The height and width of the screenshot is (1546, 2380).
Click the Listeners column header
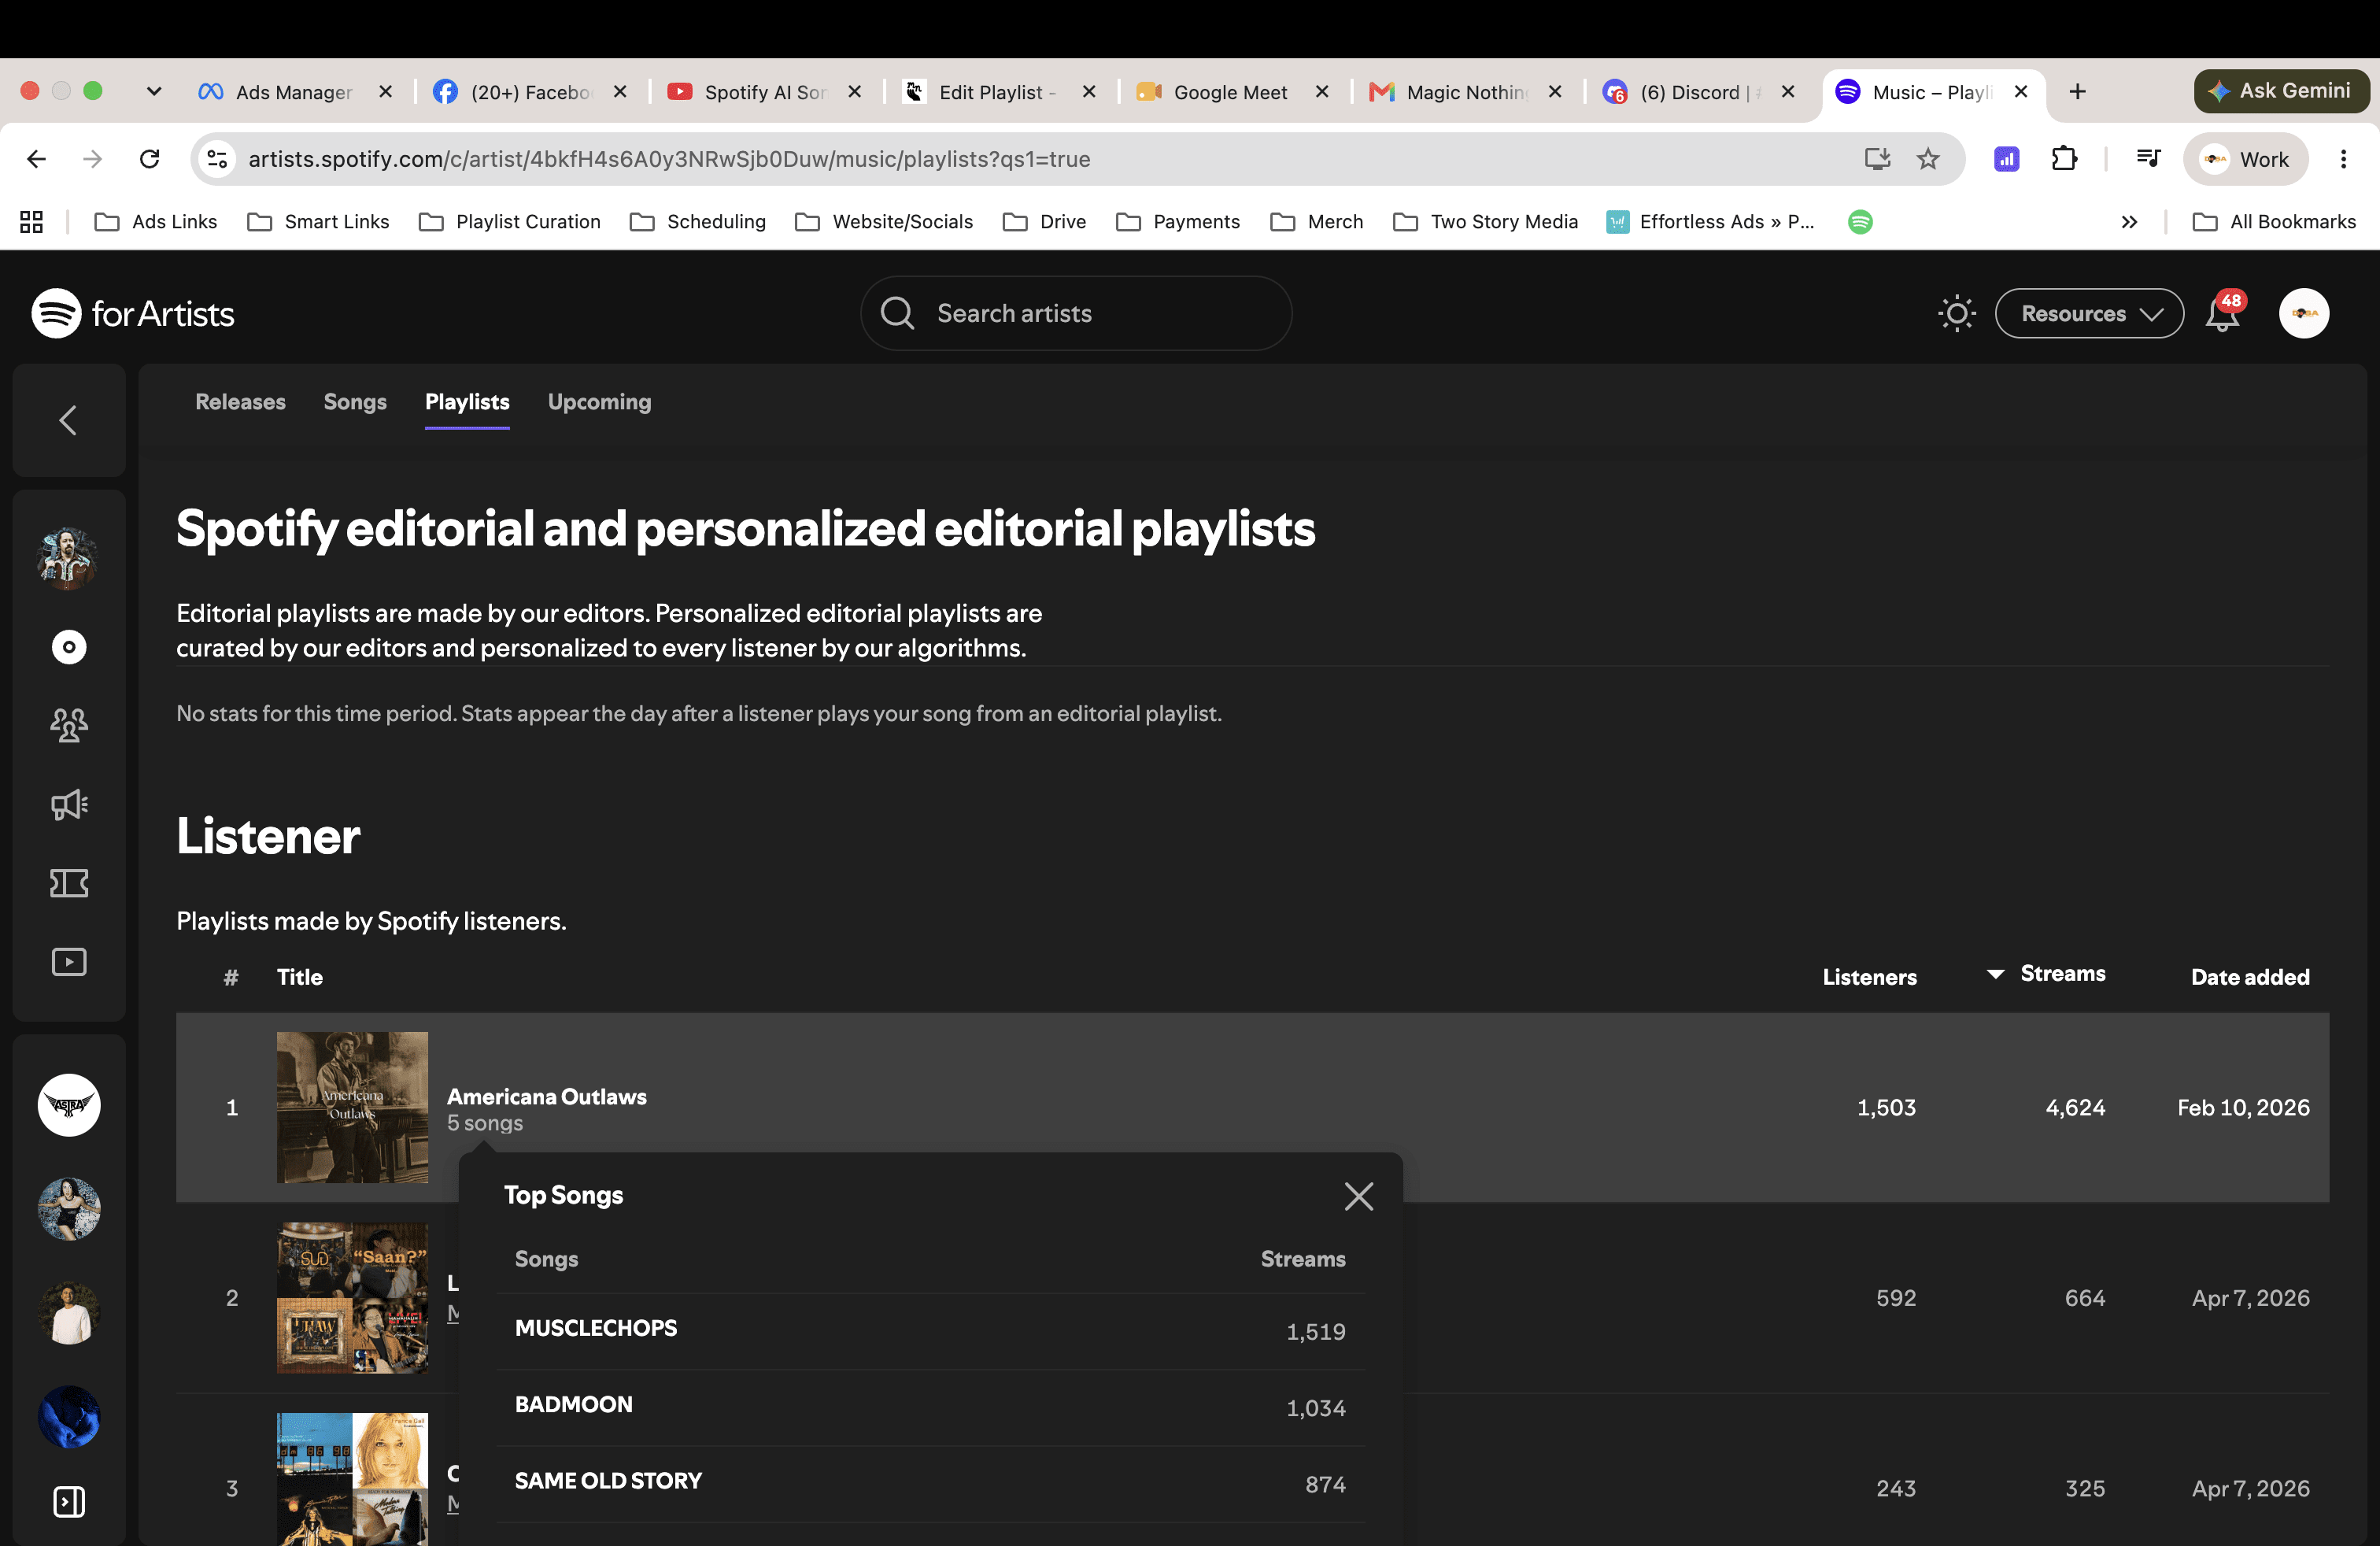(1869, 977)
